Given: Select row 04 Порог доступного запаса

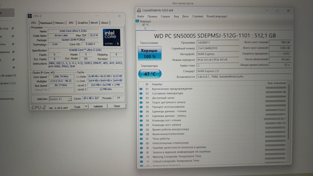Looking at the screenshot, I should [x=213, y=102].
